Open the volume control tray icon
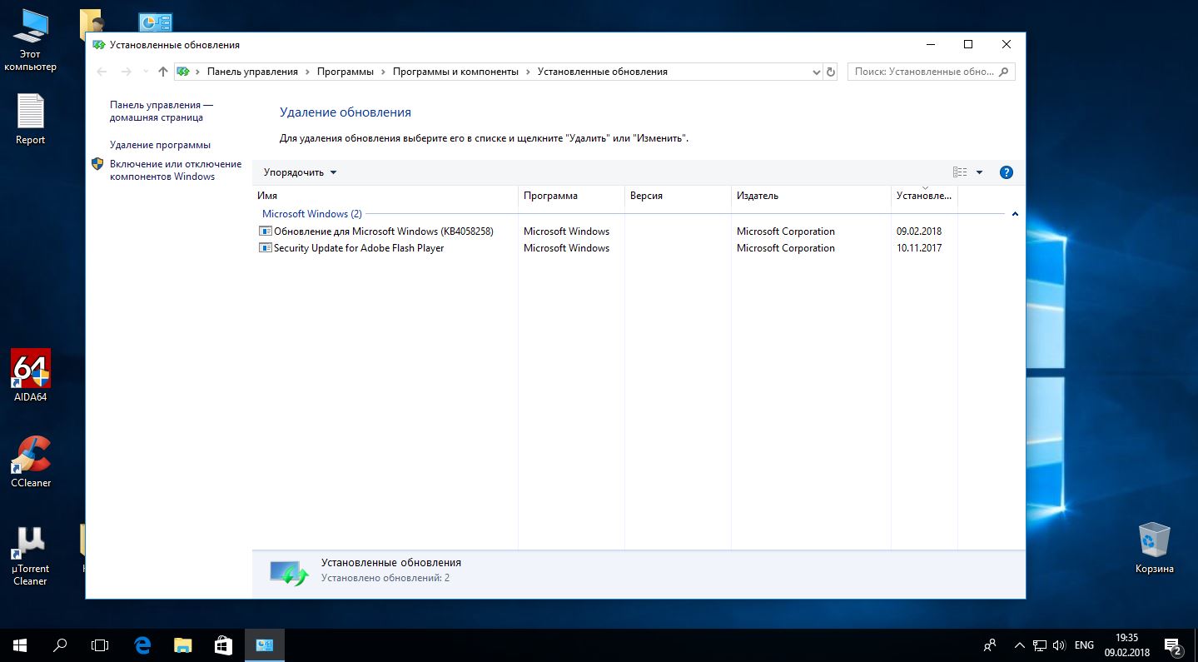Image resolution: width=1198 pixels, height=662 pixels. (x=1059, y=645)
